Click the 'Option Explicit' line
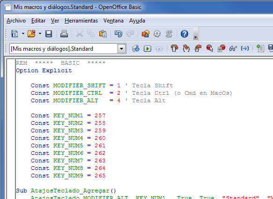 coord(44,70)
